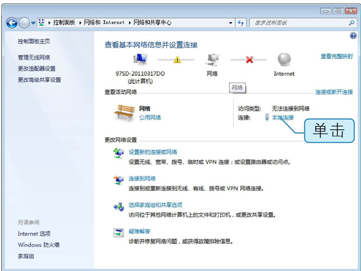
Task: Open the blue Help question mark icon
Action: (353, 35)
